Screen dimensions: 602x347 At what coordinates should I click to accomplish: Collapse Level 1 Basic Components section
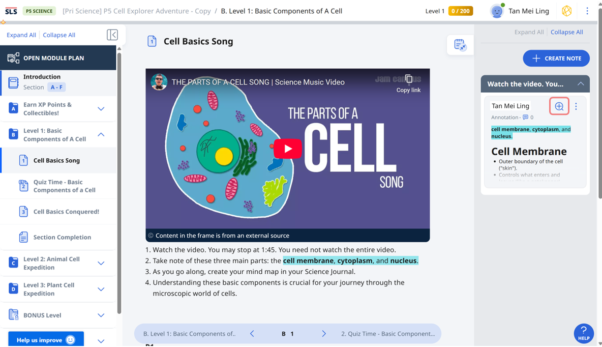click(101, 135)
